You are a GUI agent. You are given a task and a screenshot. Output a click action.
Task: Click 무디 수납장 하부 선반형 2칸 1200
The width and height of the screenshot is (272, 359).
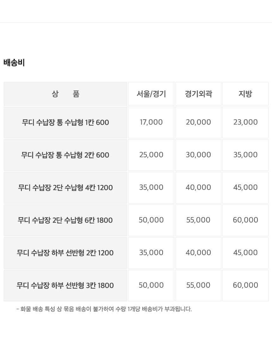coord(65,253)
